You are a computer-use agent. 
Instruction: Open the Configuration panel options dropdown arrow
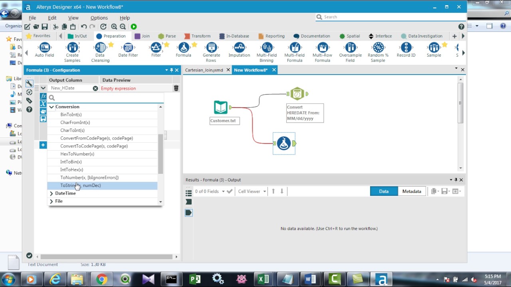(x=166, y=70)
